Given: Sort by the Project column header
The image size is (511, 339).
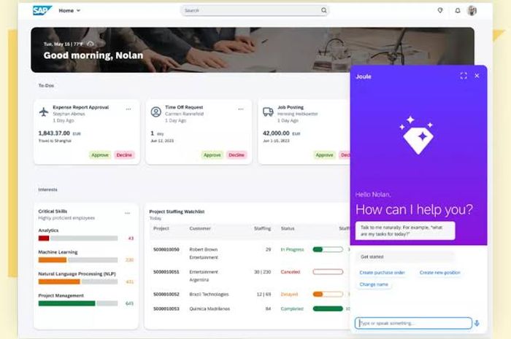Looking at the screenshot, I should coord(161,228).
